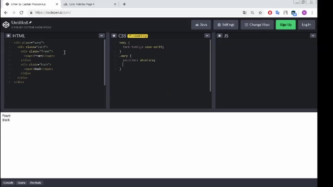Open JS editor settings gear

(220, 36)
